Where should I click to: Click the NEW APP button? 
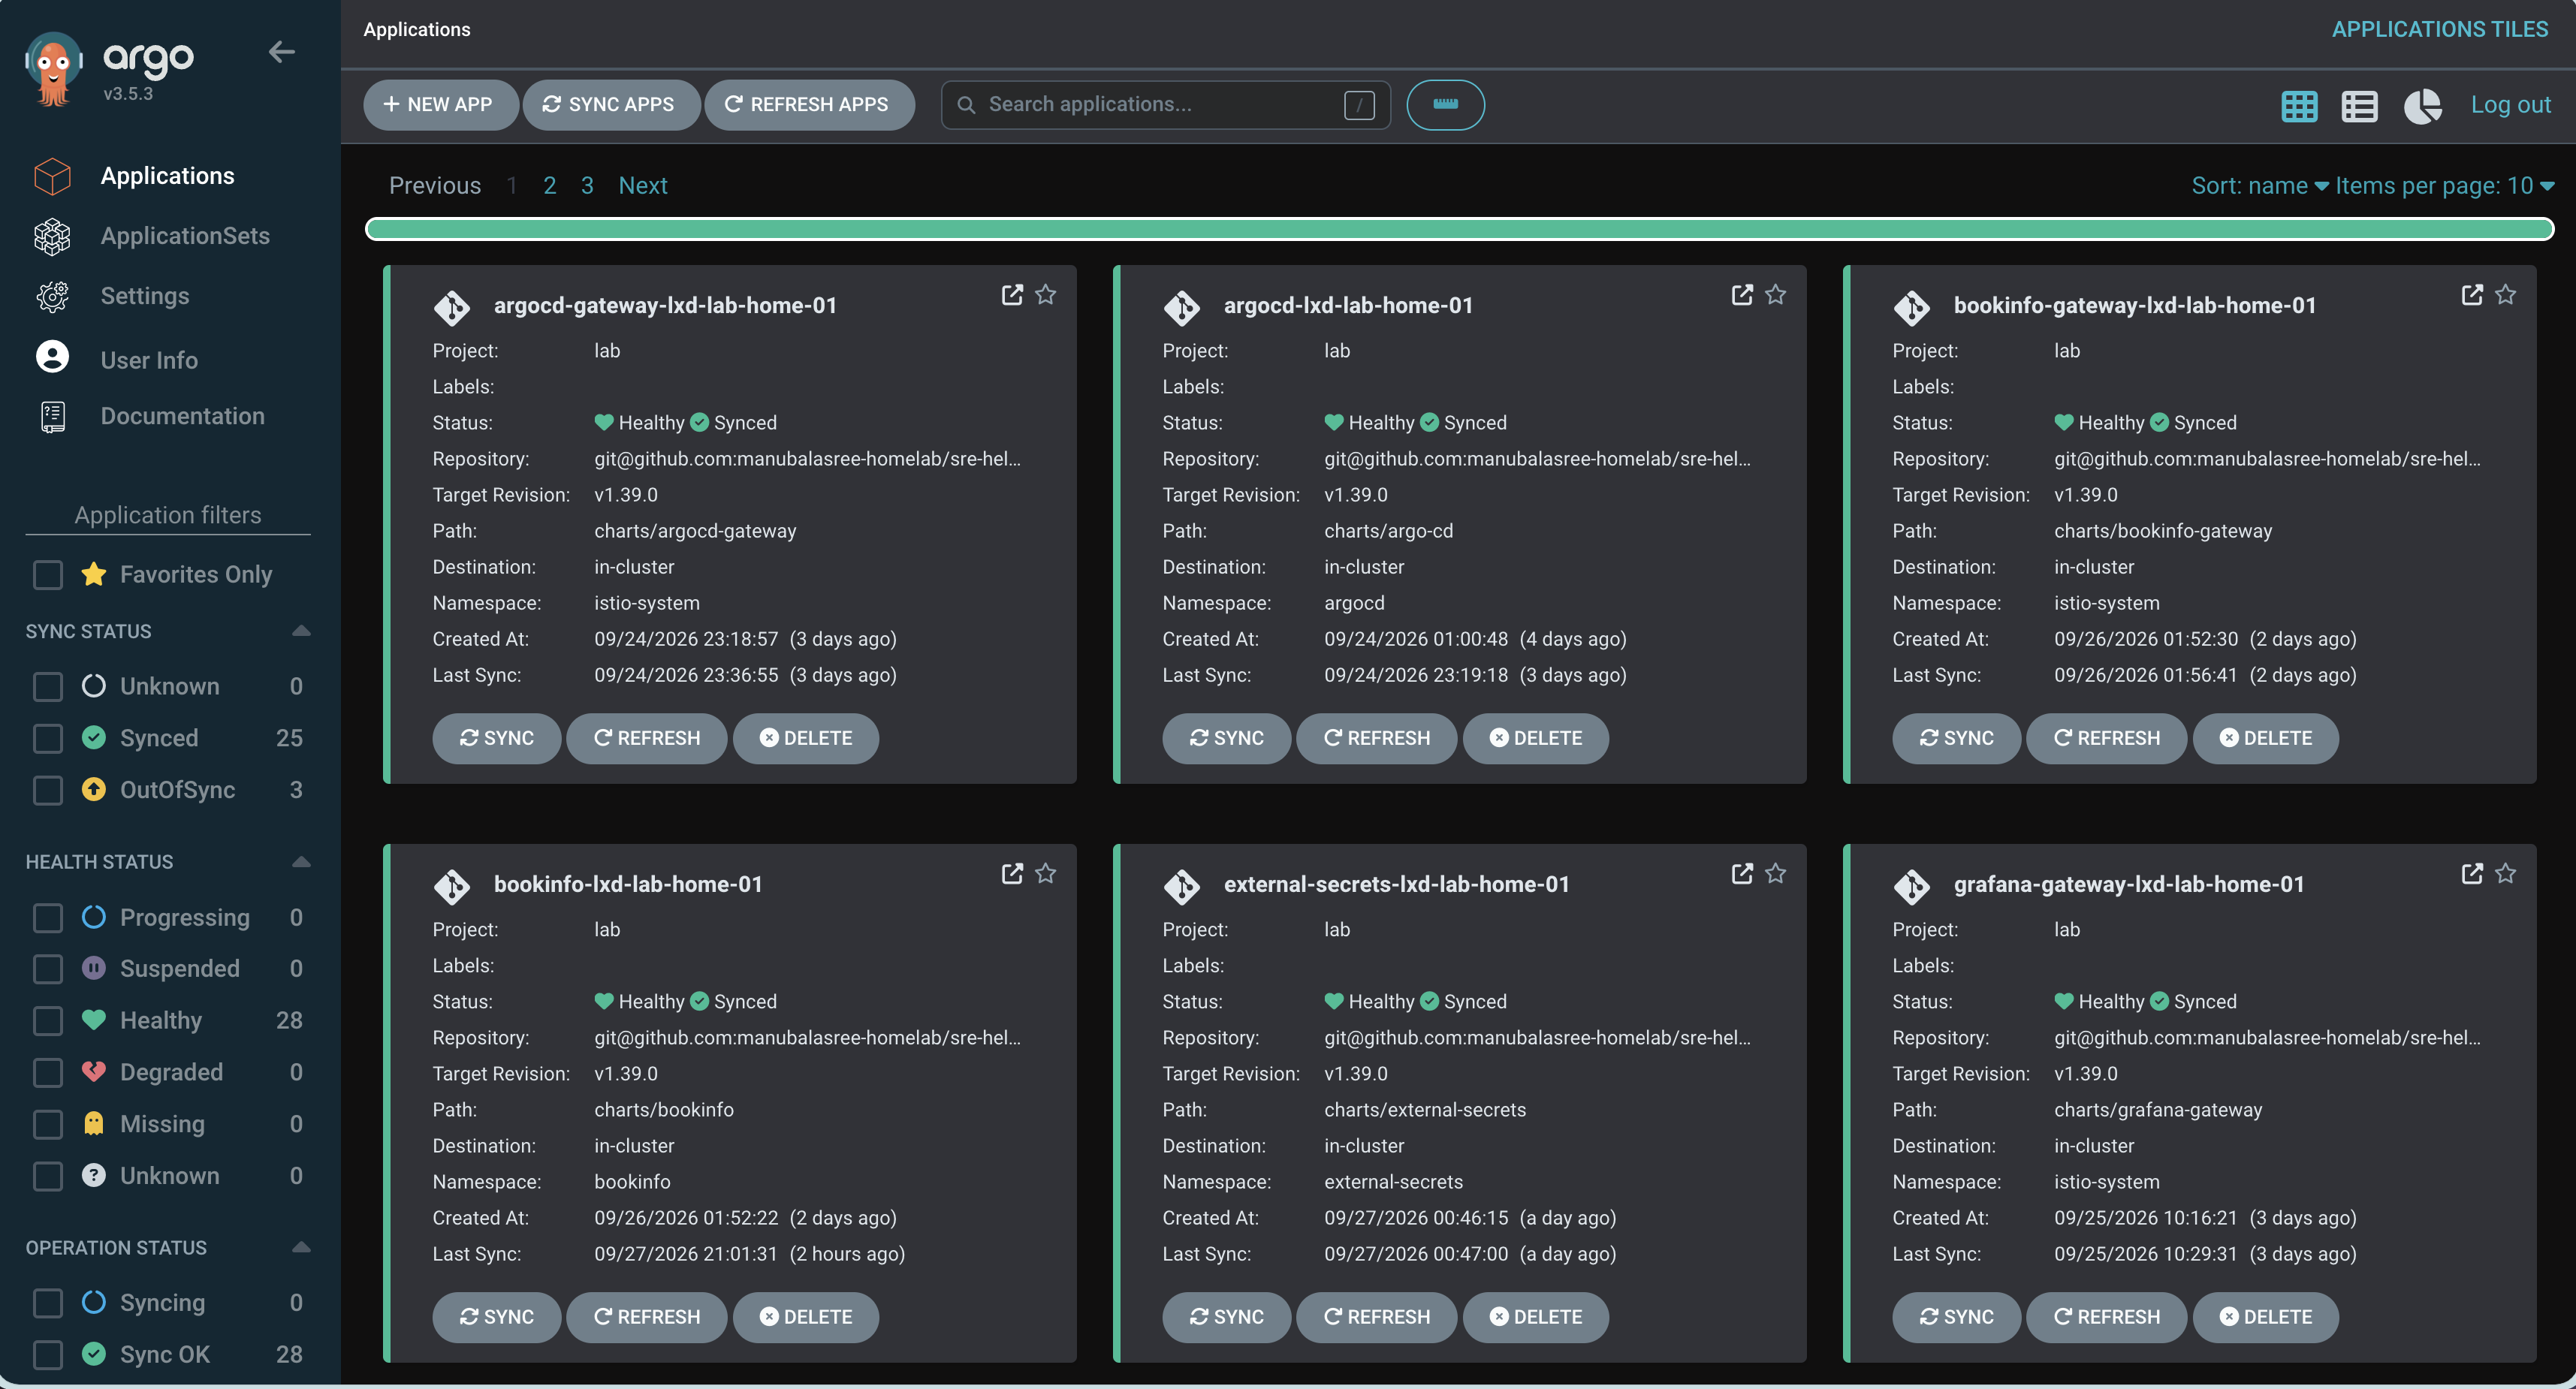440,105
